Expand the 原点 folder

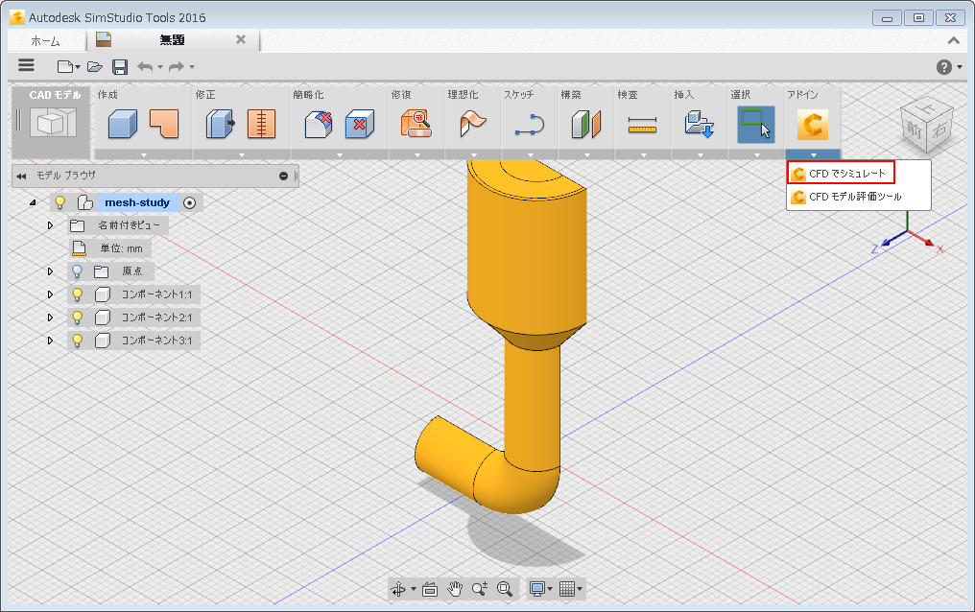[x=50, y=271]
